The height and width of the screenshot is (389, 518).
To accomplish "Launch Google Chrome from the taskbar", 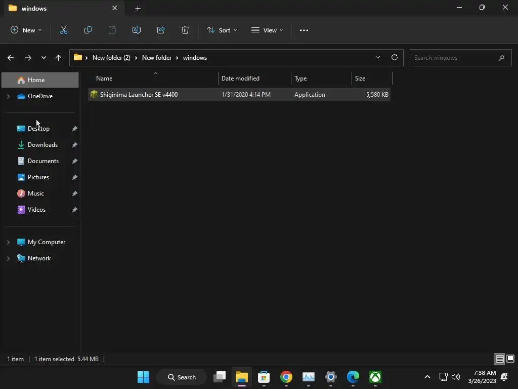I will pos(286,377).
